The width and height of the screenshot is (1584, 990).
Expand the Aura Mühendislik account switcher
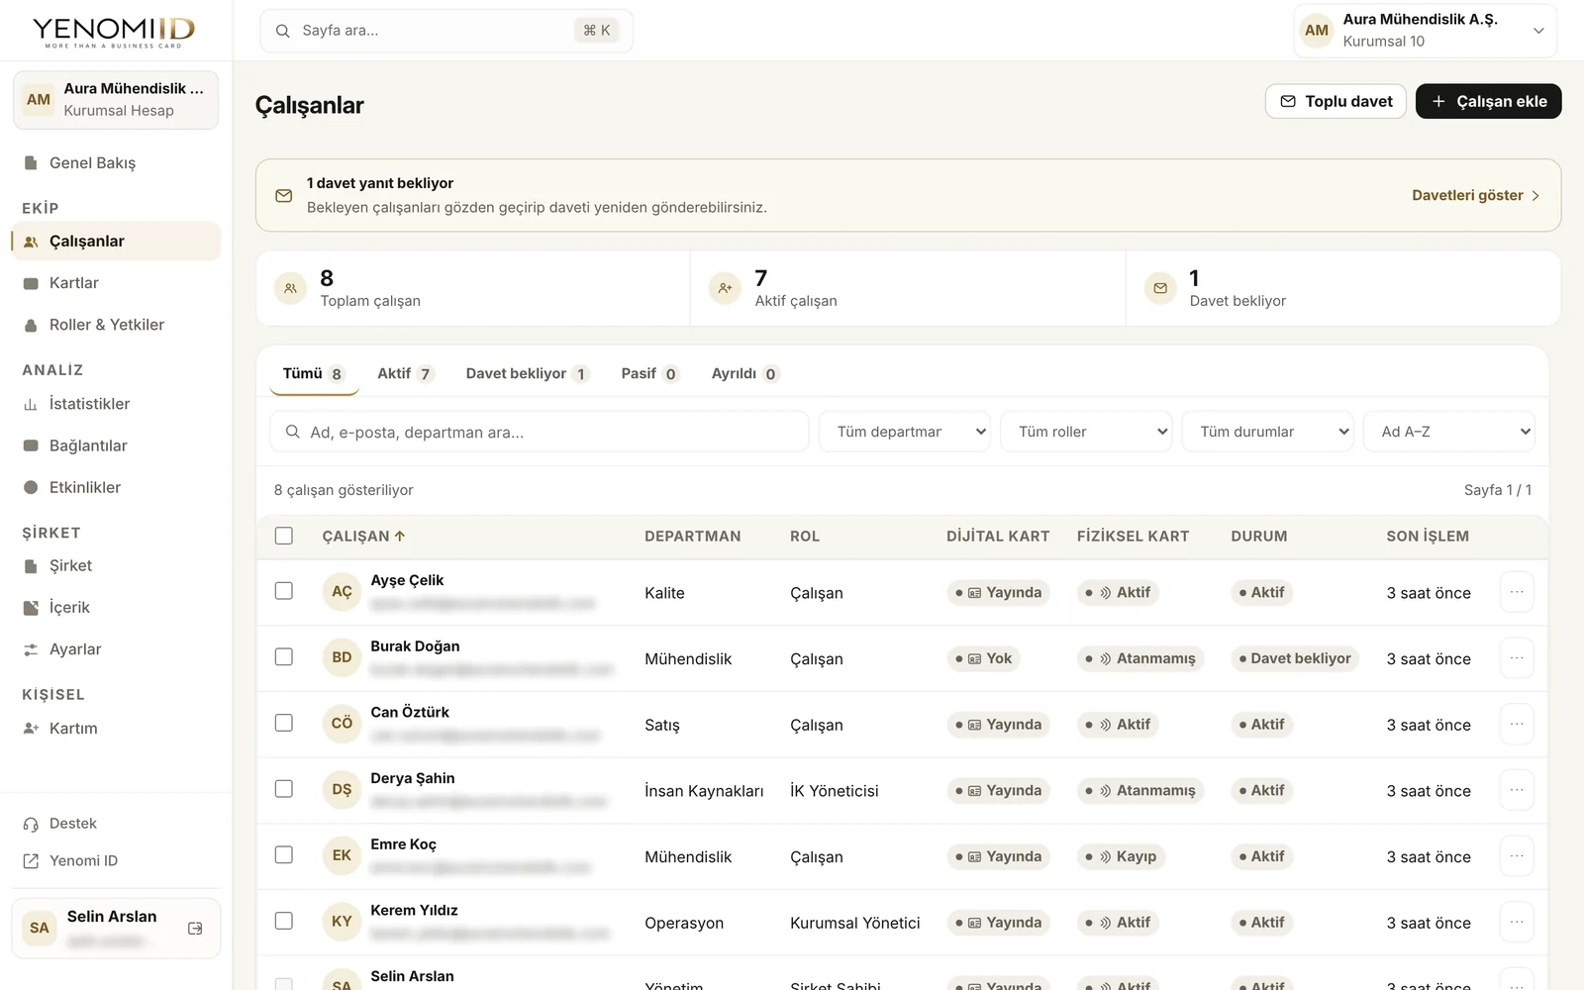[1425, 31]
